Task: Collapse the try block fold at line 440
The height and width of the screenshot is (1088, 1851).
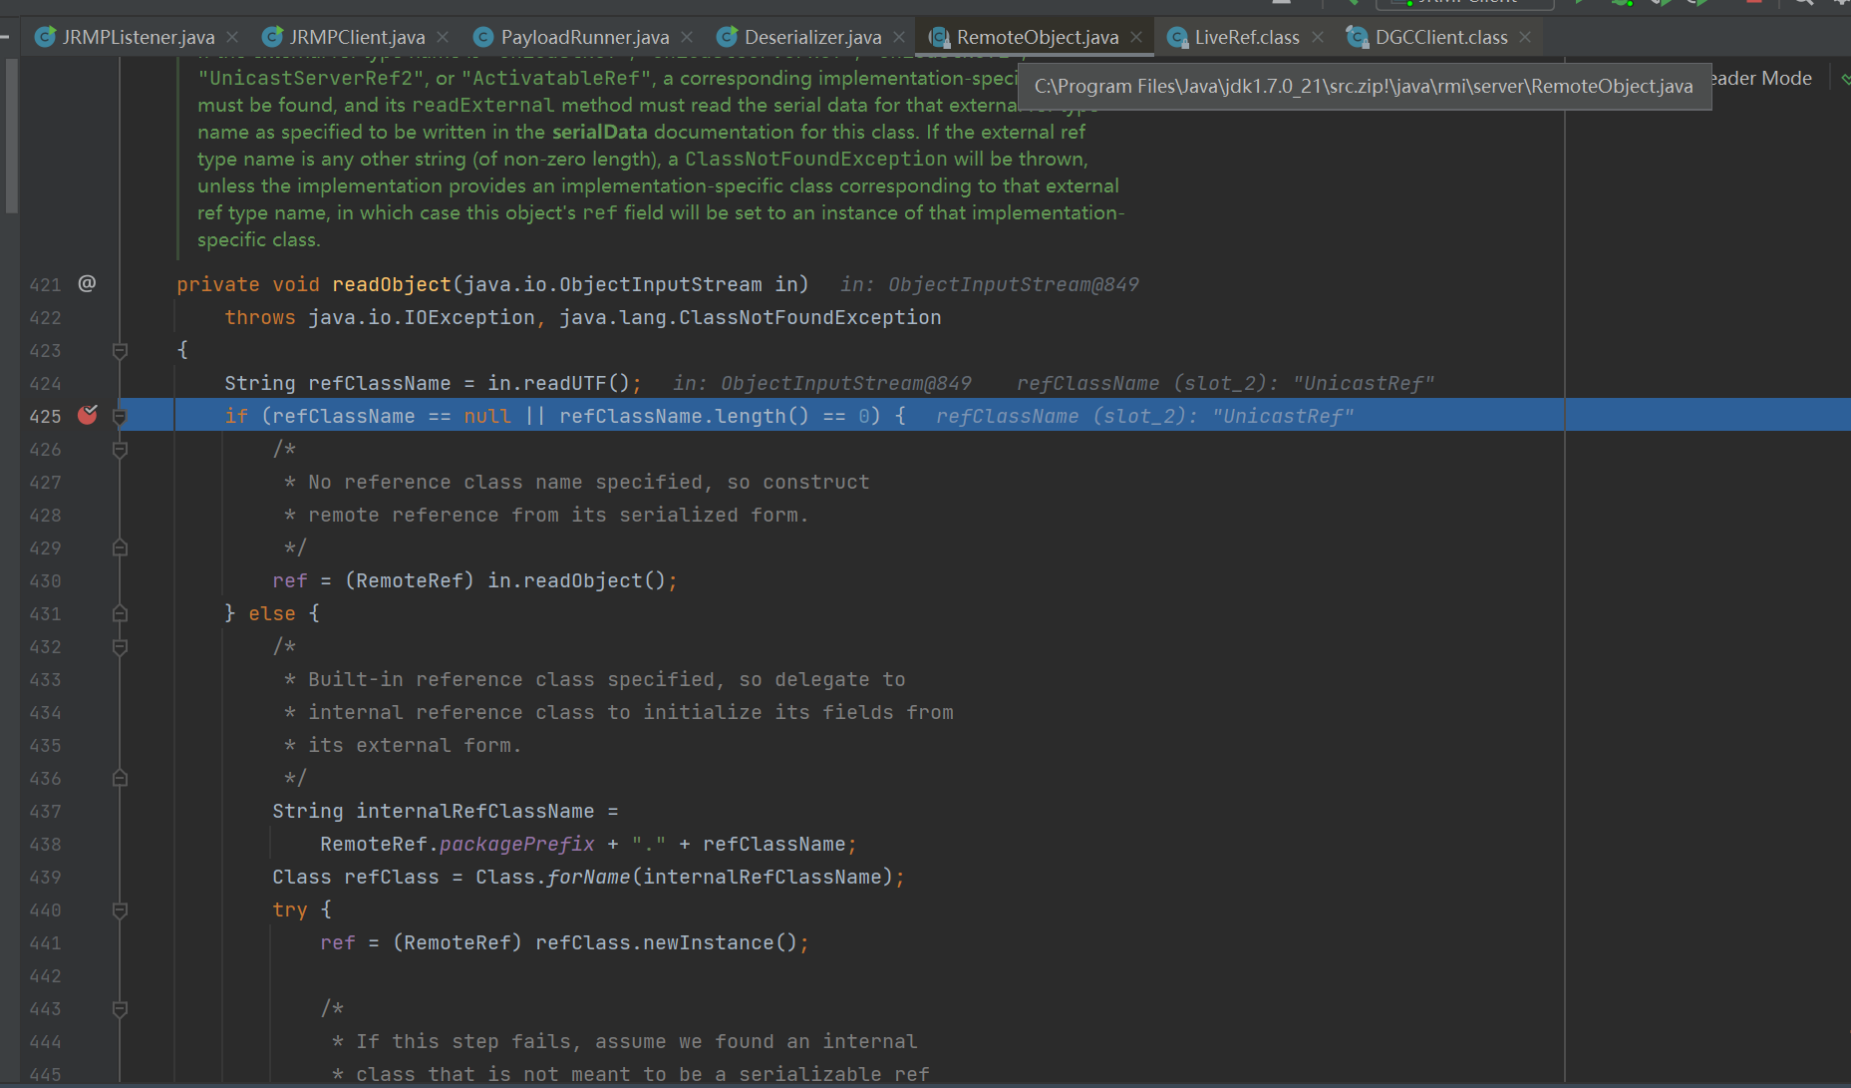Action: point(120,909)
